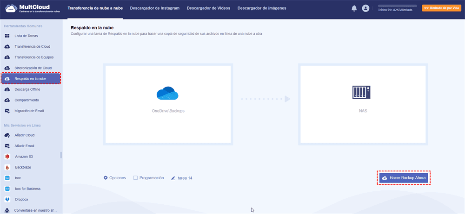Click the Amazon S3 service label
Image resolution: width=465 pixels, height=214 pixels.
tap(24, 157)
